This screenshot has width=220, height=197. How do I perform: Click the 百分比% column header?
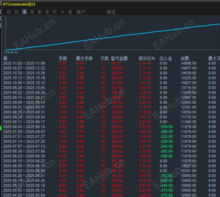pos(147,58)
